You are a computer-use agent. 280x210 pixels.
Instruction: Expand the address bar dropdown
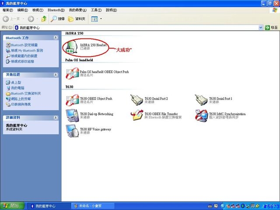[261, 28]
